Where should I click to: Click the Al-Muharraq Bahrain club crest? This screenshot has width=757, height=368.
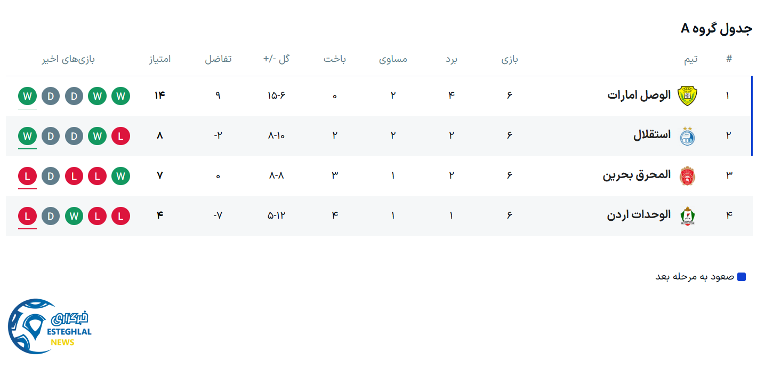(x=687, y=176)
